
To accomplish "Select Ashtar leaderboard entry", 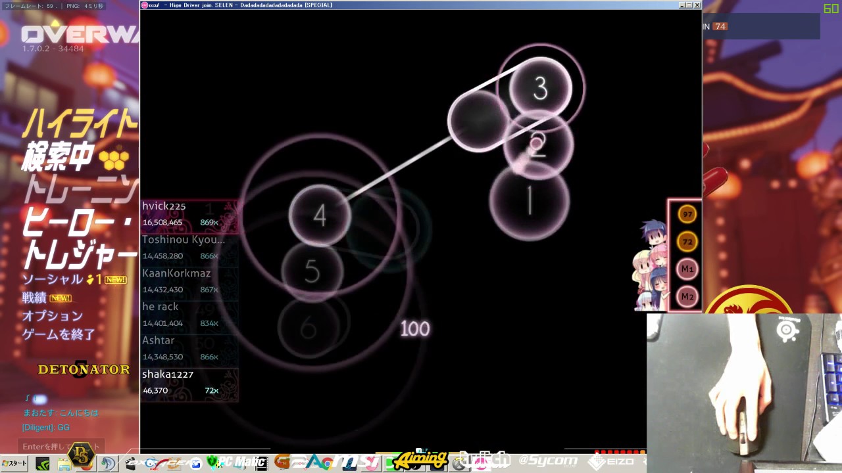I will (189, 350).
